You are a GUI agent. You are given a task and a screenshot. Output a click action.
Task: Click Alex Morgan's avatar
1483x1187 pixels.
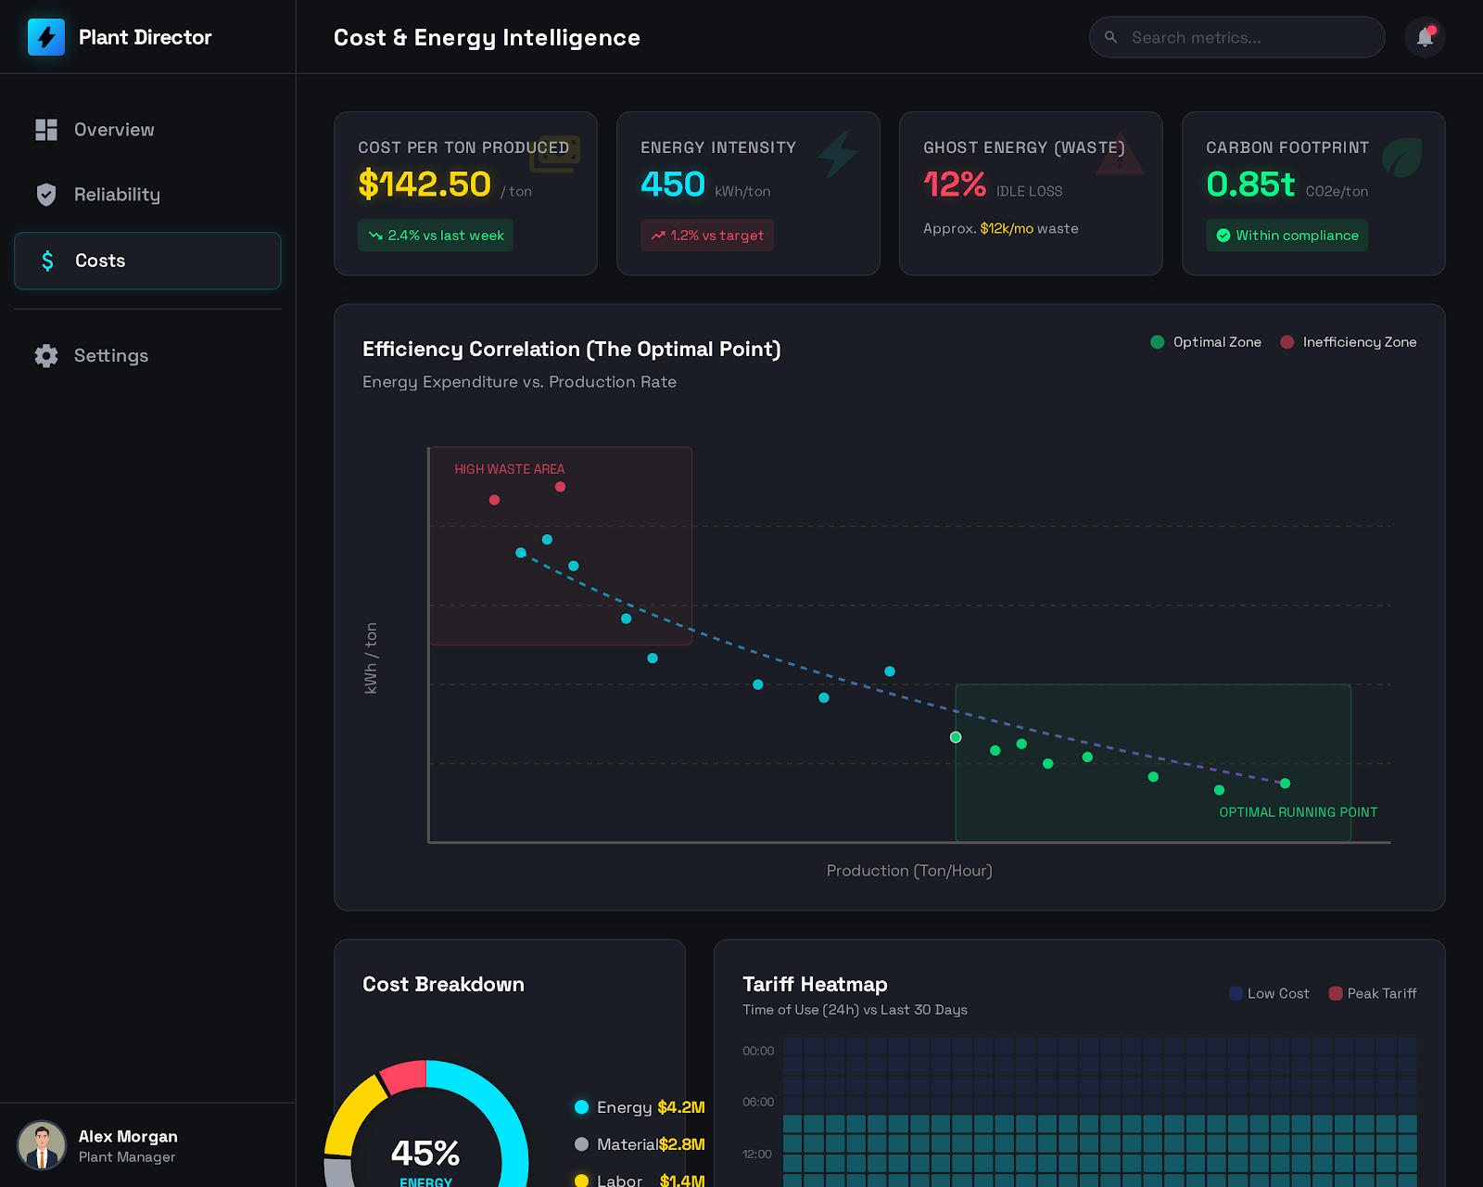click(42, 1145)
